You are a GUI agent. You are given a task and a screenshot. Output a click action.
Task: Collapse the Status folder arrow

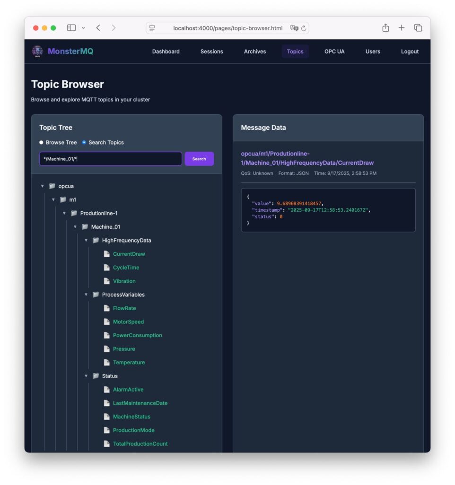click(86, 376)
